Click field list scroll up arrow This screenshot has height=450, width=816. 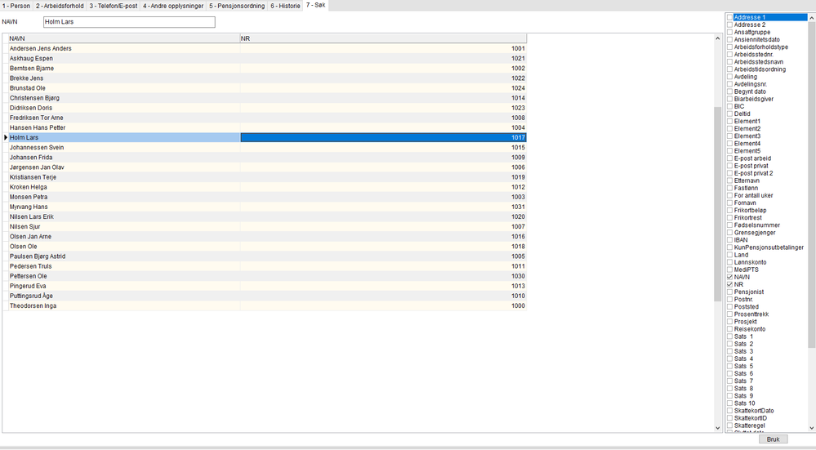click(x=811, y=18)
